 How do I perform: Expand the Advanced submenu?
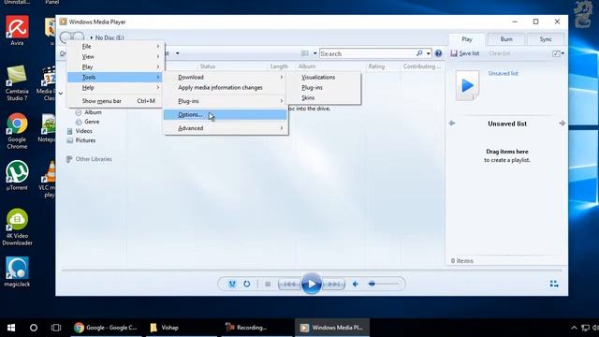(226, 128)
